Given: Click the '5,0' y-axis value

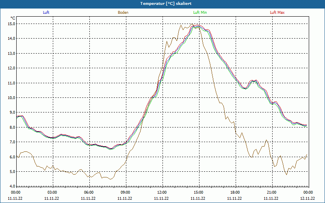Looking at the screenshot, I should (13, 171).
